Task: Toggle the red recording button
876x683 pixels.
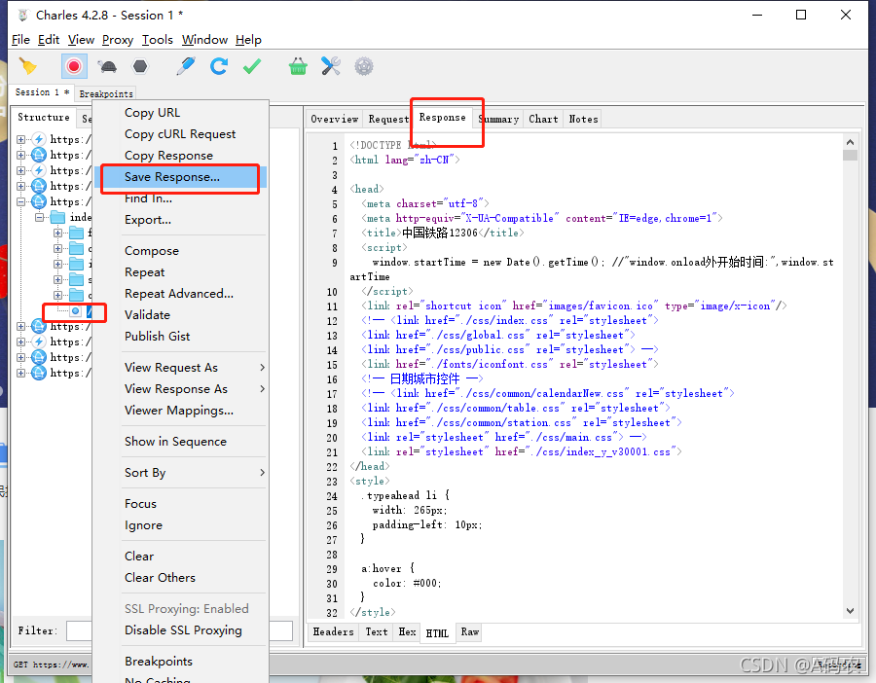Action: pos(74,66)
